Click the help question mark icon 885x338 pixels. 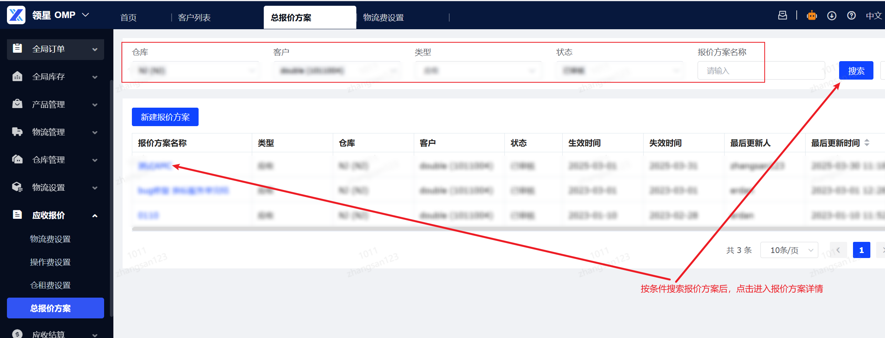[851, 15]
